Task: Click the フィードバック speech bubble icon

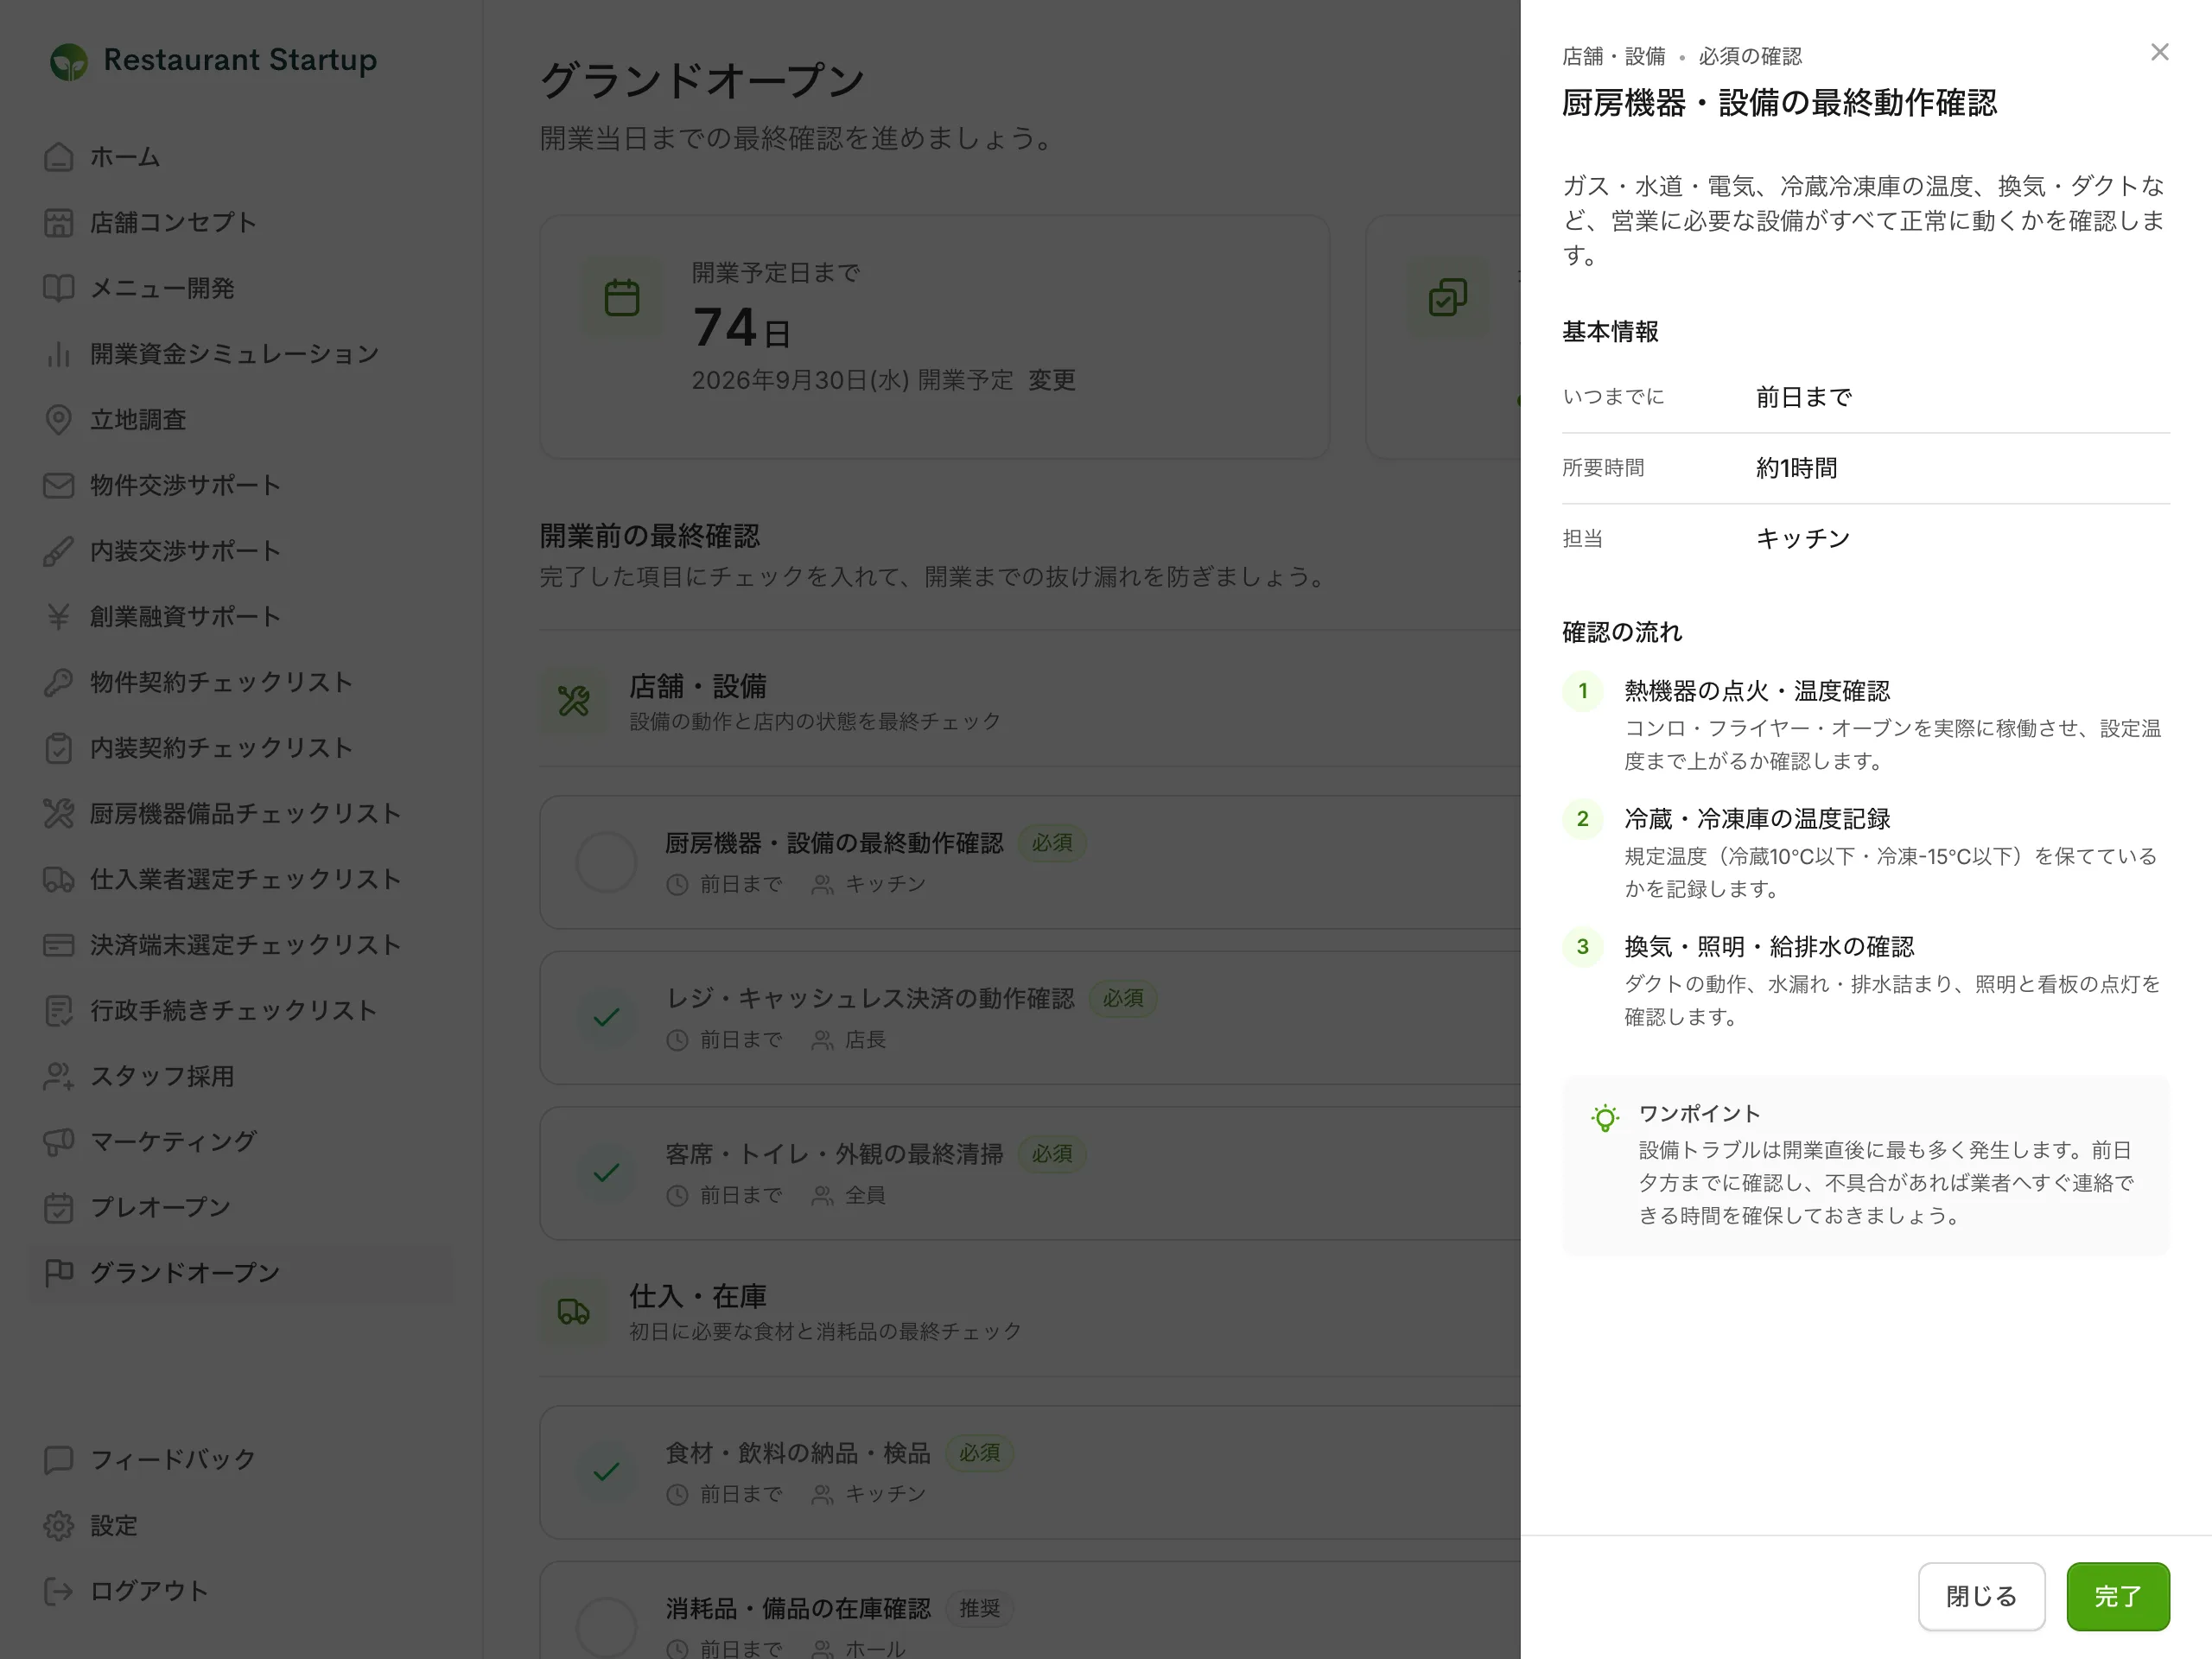Action: (x=59, y=1460)
